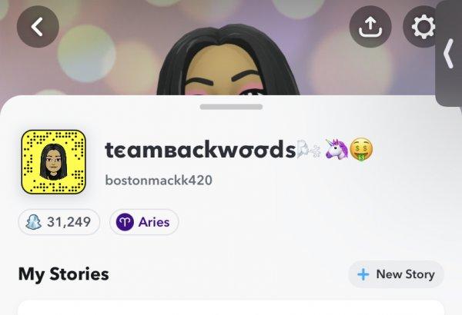Tap the Bitmoji avatar background banner

pyautogui.click(x=231, y=48)
